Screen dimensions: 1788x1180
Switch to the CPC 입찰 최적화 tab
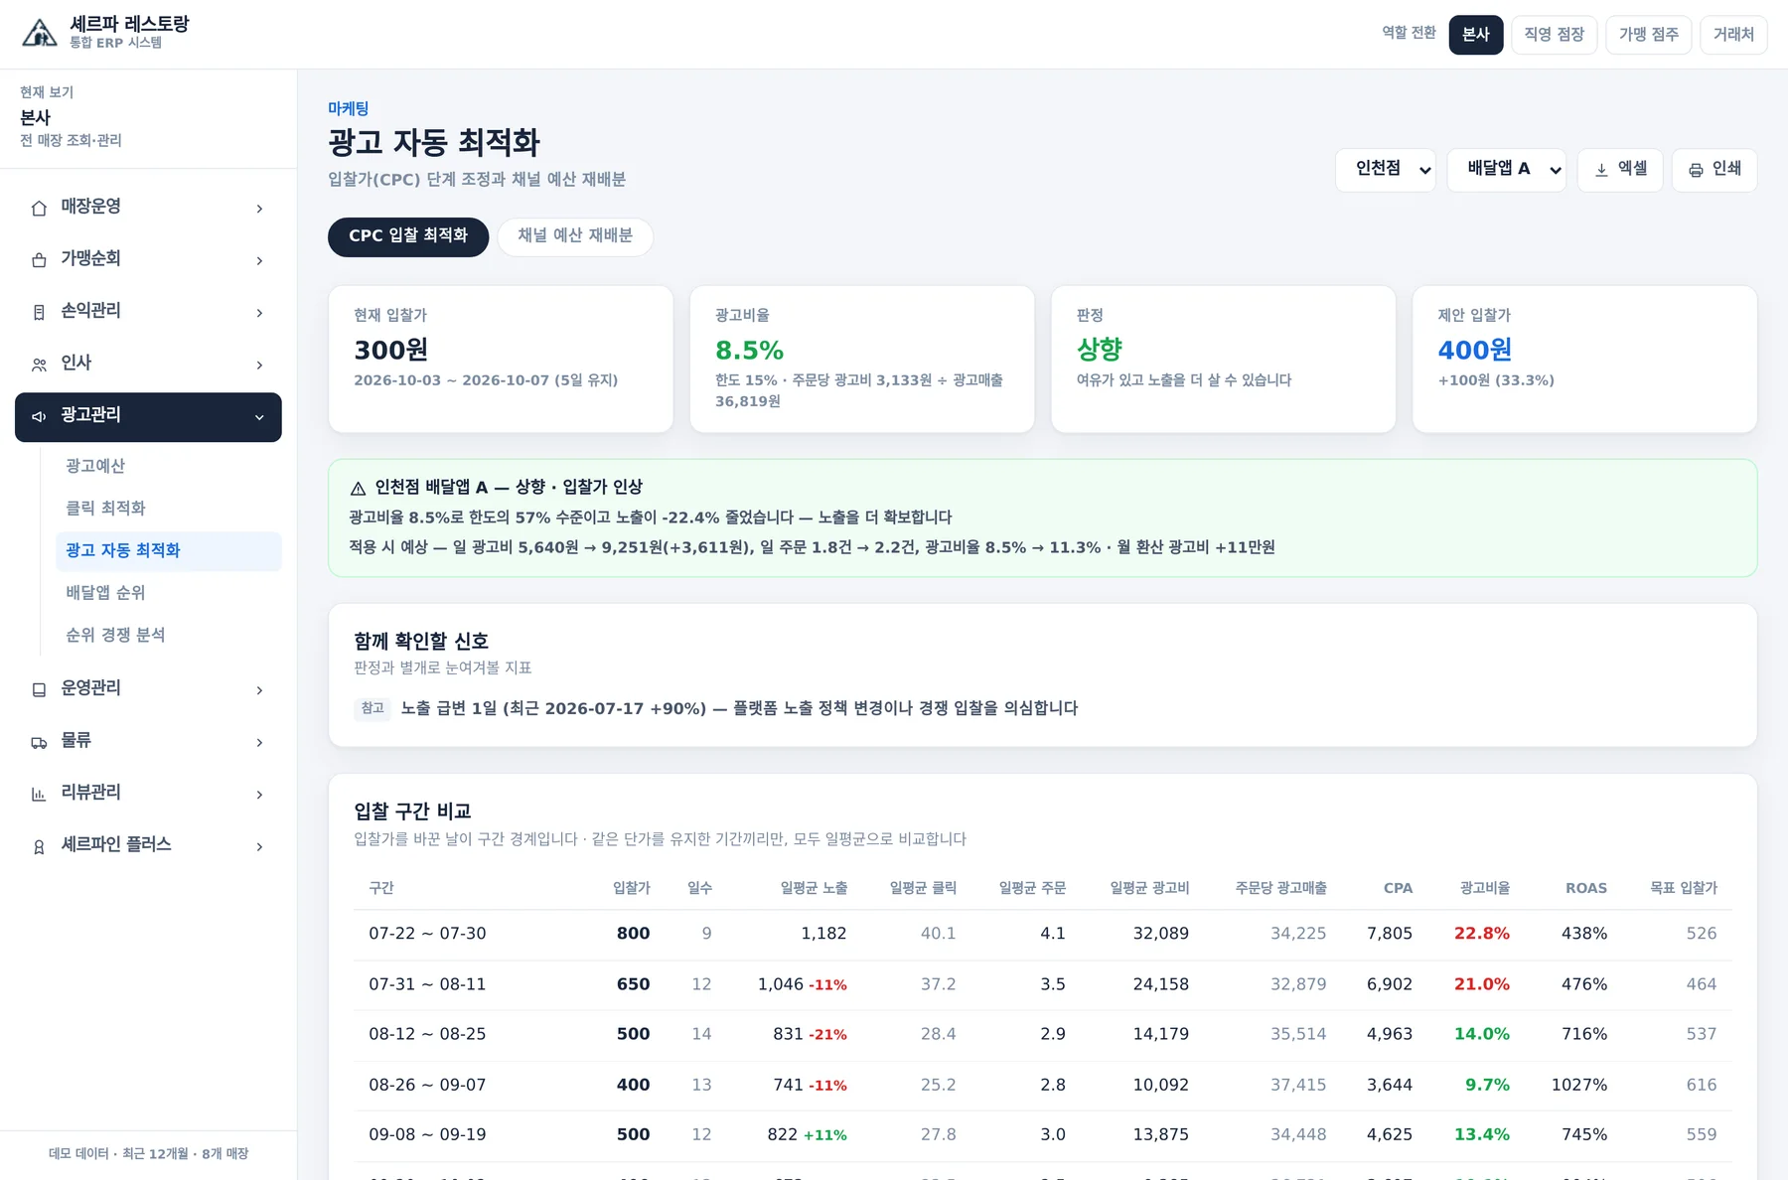click(408, 236)
